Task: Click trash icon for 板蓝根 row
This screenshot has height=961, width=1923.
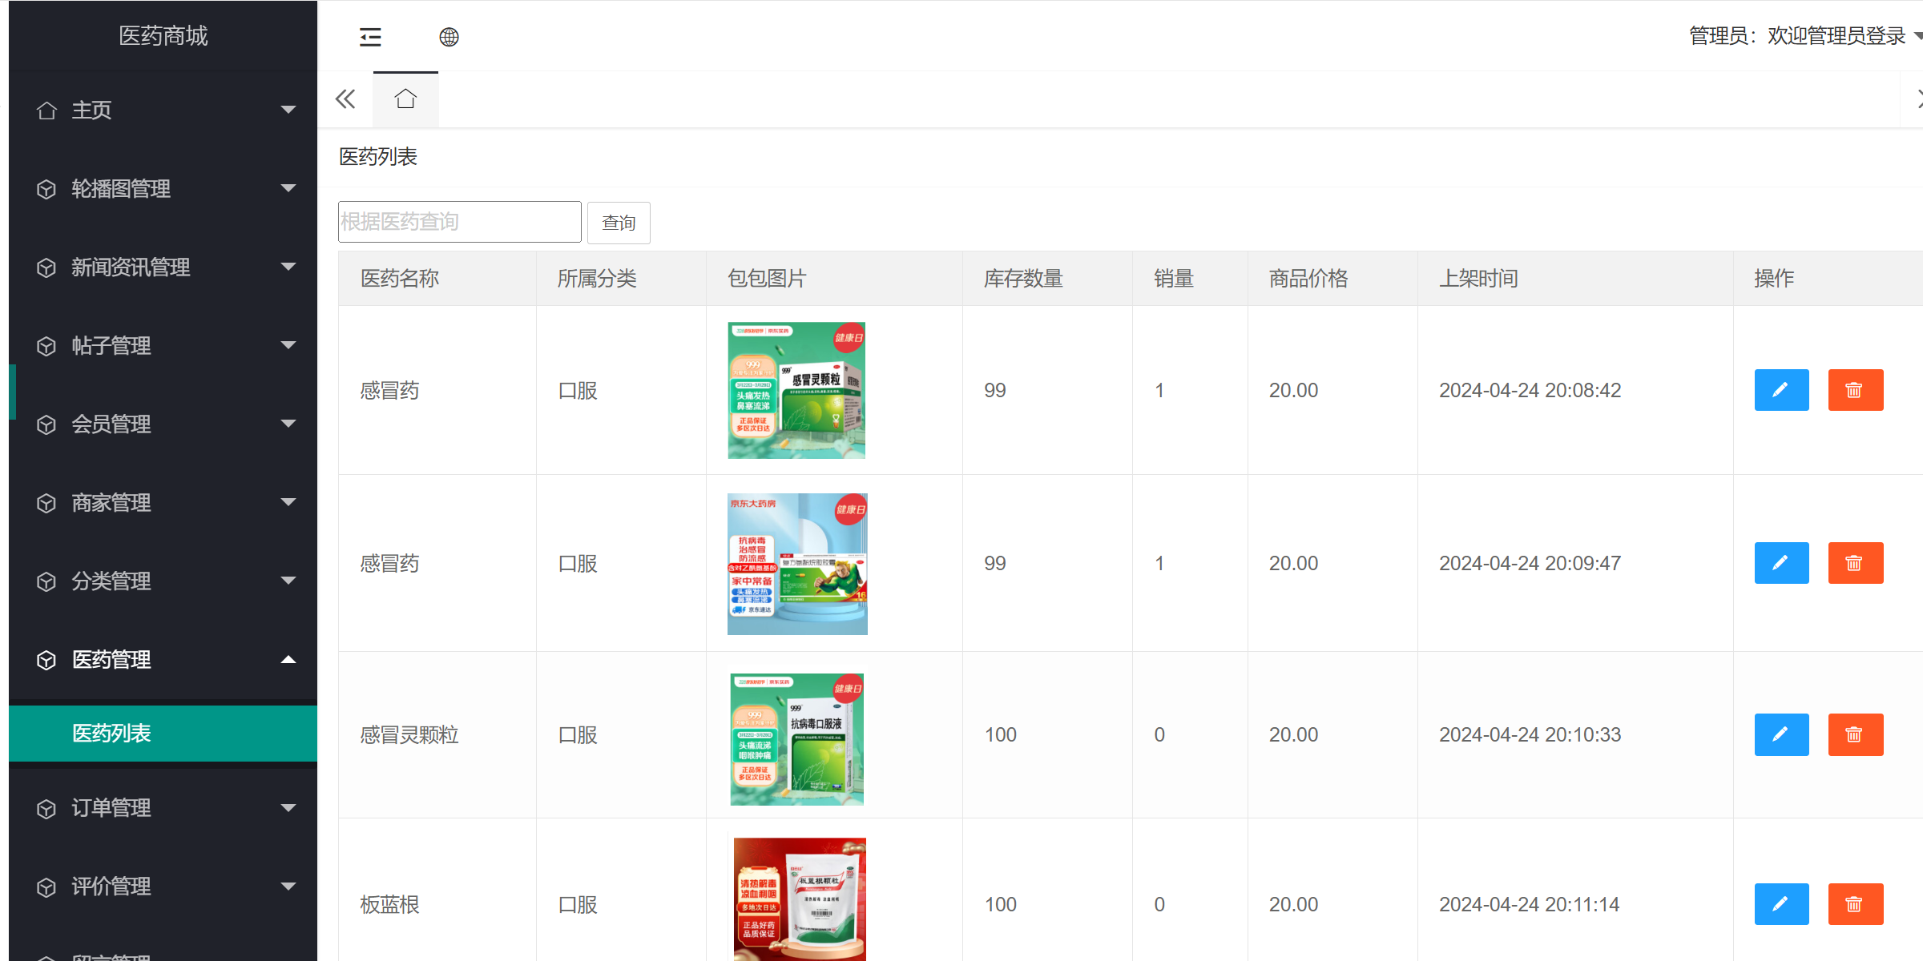Action: [1855, 904]
